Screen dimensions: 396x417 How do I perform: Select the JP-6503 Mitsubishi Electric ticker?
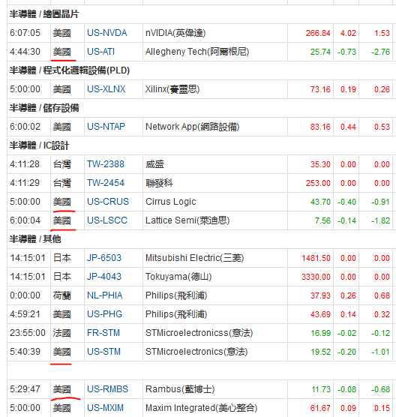pyautogui.click(x=104, y=258)
